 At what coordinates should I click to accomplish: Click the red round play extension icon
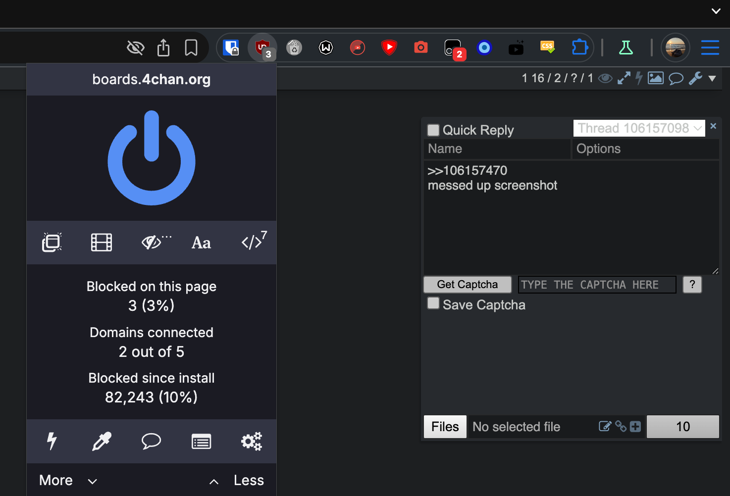358,48
